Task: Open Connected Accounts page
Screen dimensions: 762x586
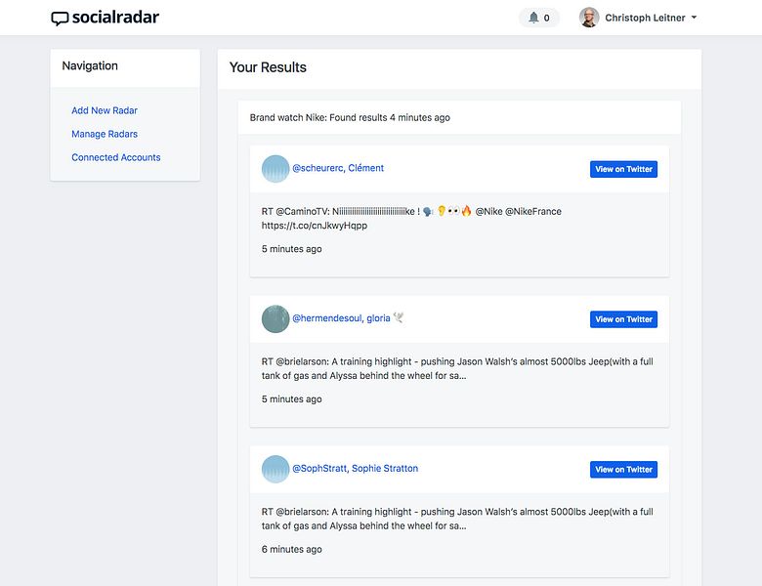Action: pyautogui.click(x=115, y=157)
